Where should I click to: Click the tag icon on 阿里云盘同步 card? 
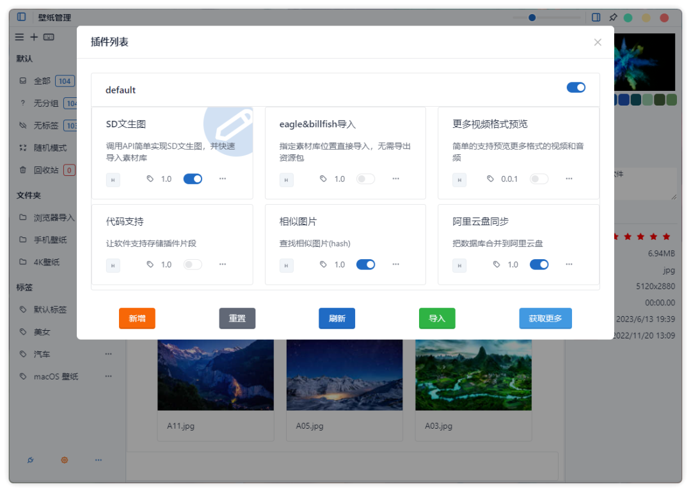point(496,264)
